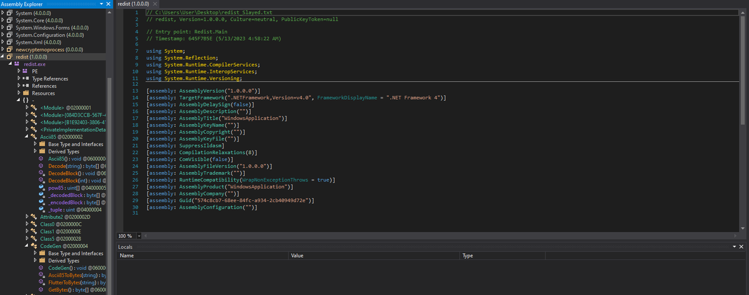Click the System (4.0.0.0) assembly icon
Screen dimensions: 749x295
pyautogui.click(x=11, y=13)
